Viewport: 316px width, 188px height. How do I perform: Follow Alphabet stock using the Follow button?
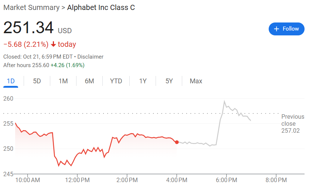tap(286, 29)
